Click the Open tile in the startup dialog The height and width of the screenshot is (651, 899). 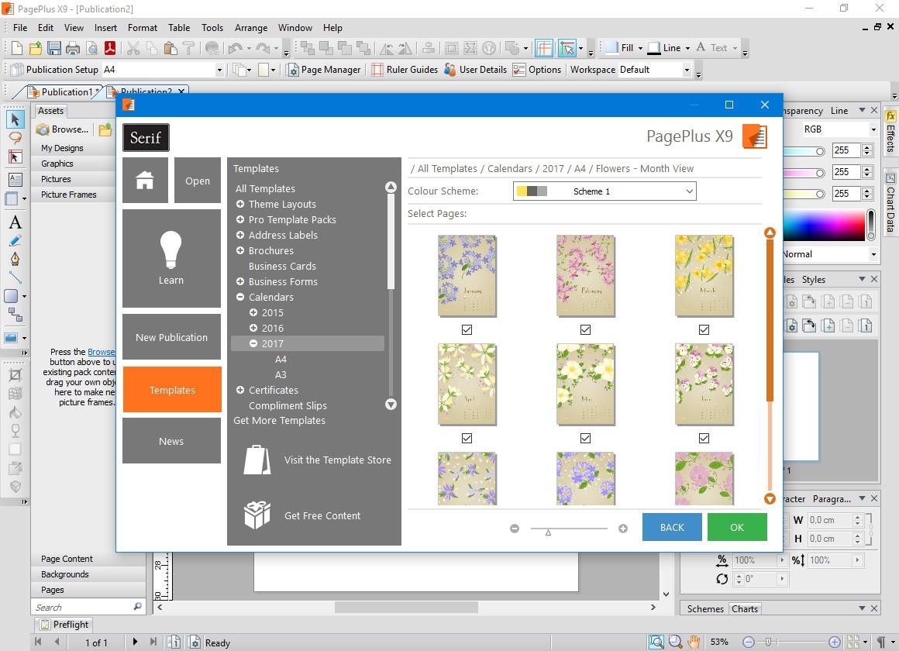pyautogui.click(x=197, y=180)
